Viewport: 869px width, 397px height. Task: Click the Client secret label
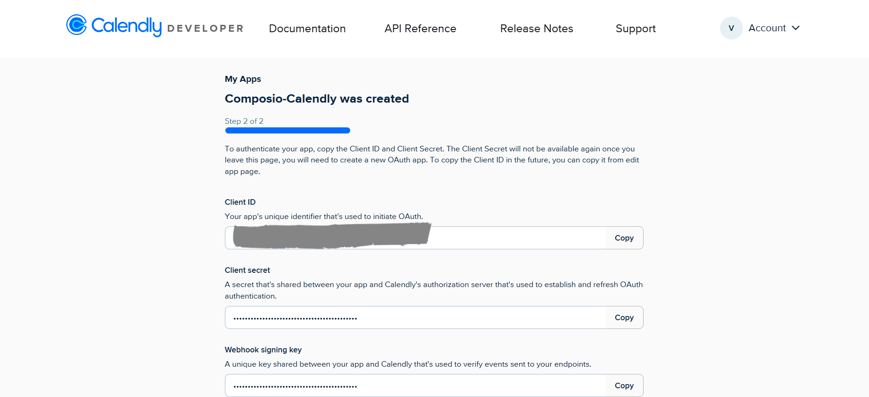pos(247,270)
